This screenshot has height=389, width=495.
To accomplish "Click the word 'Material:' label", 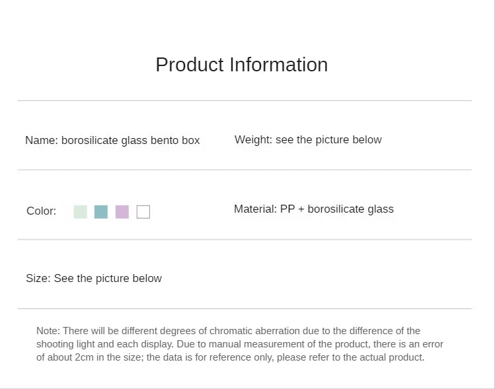I will tap(255, 209).
